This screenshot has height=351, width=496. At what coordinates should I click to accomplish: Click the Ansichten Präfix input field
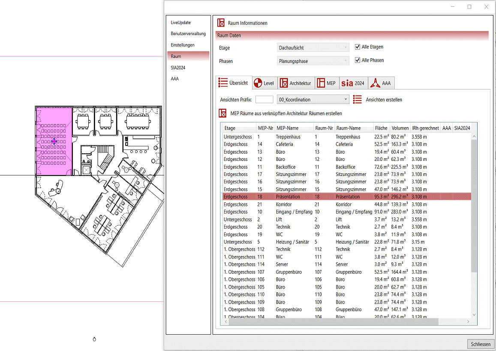pyautogui.click(x=264, y=100)
